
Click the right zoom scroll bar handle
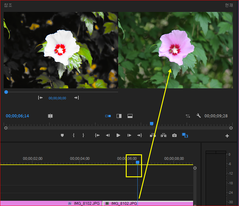tap(231, 128)
